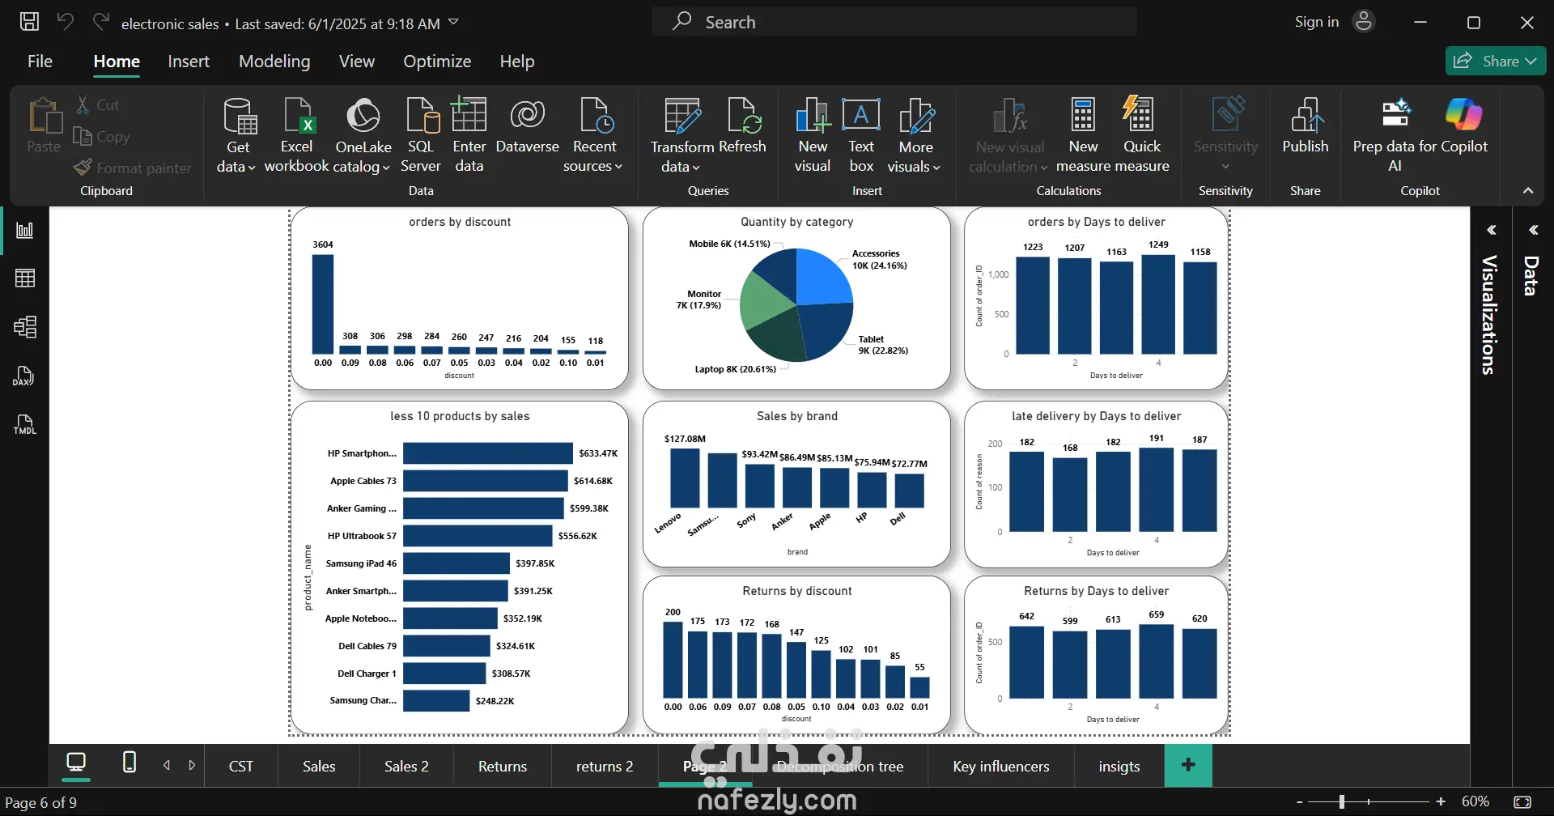Viewport: 1554px width, 816px height.
Task: Refresh the data queries
Action: tap(742, 126)
